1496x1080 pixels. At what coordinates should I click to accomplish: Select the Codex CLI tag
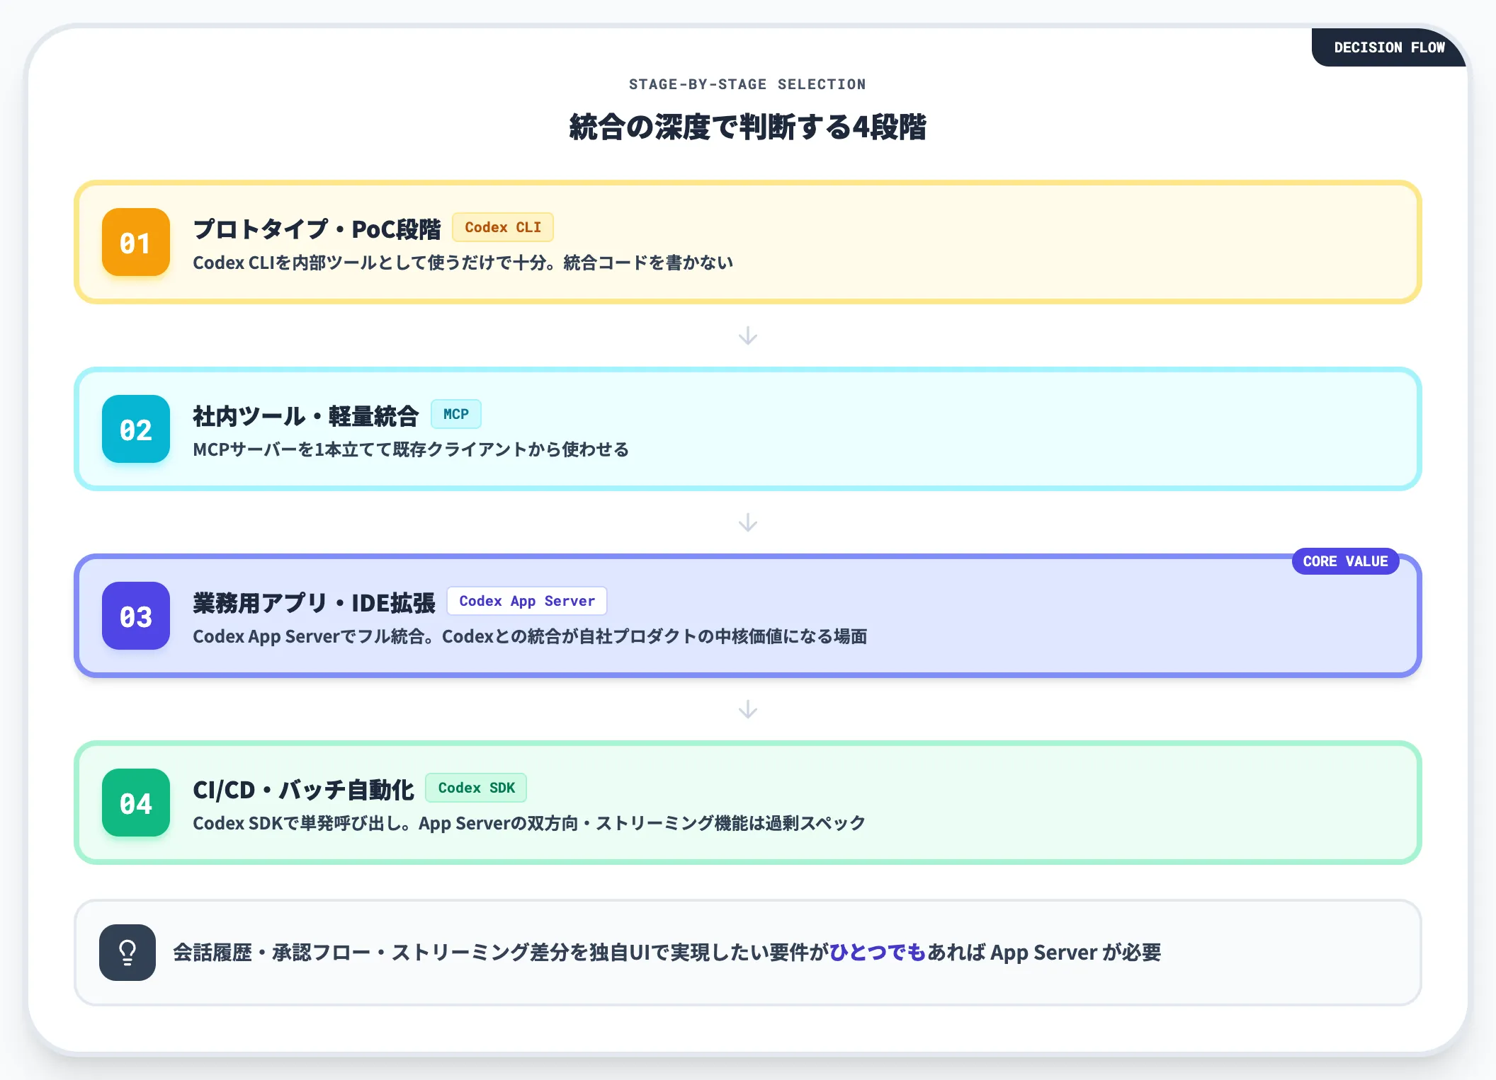coord(503,227)
